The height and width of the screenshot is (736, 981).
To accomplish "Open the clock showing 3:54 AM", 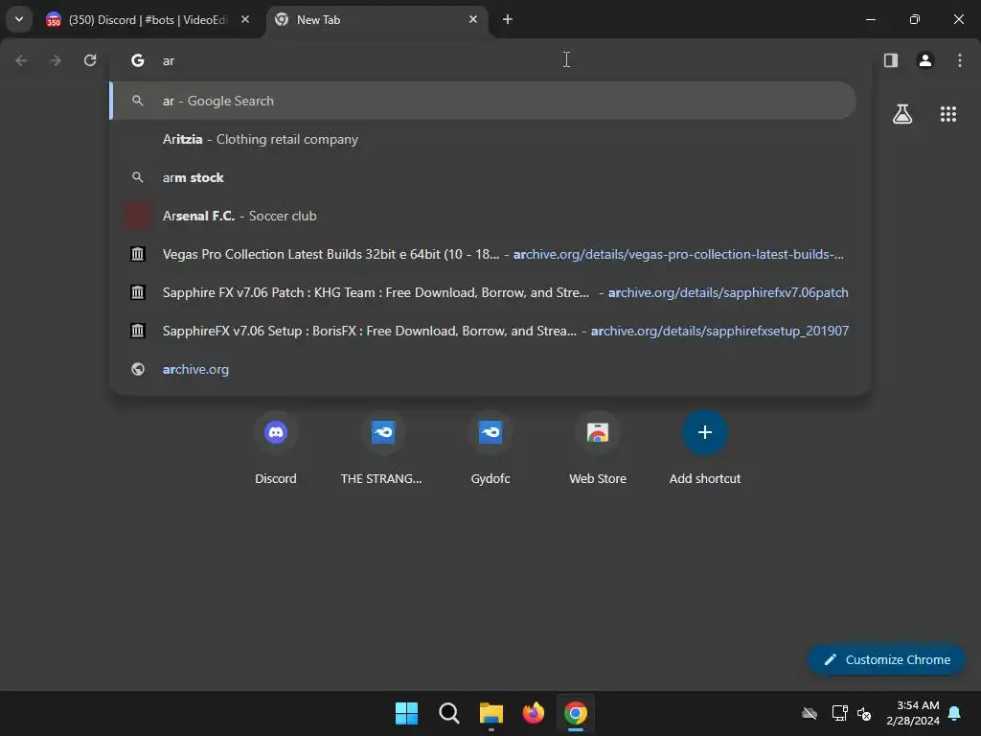I will tap(913, 713).
